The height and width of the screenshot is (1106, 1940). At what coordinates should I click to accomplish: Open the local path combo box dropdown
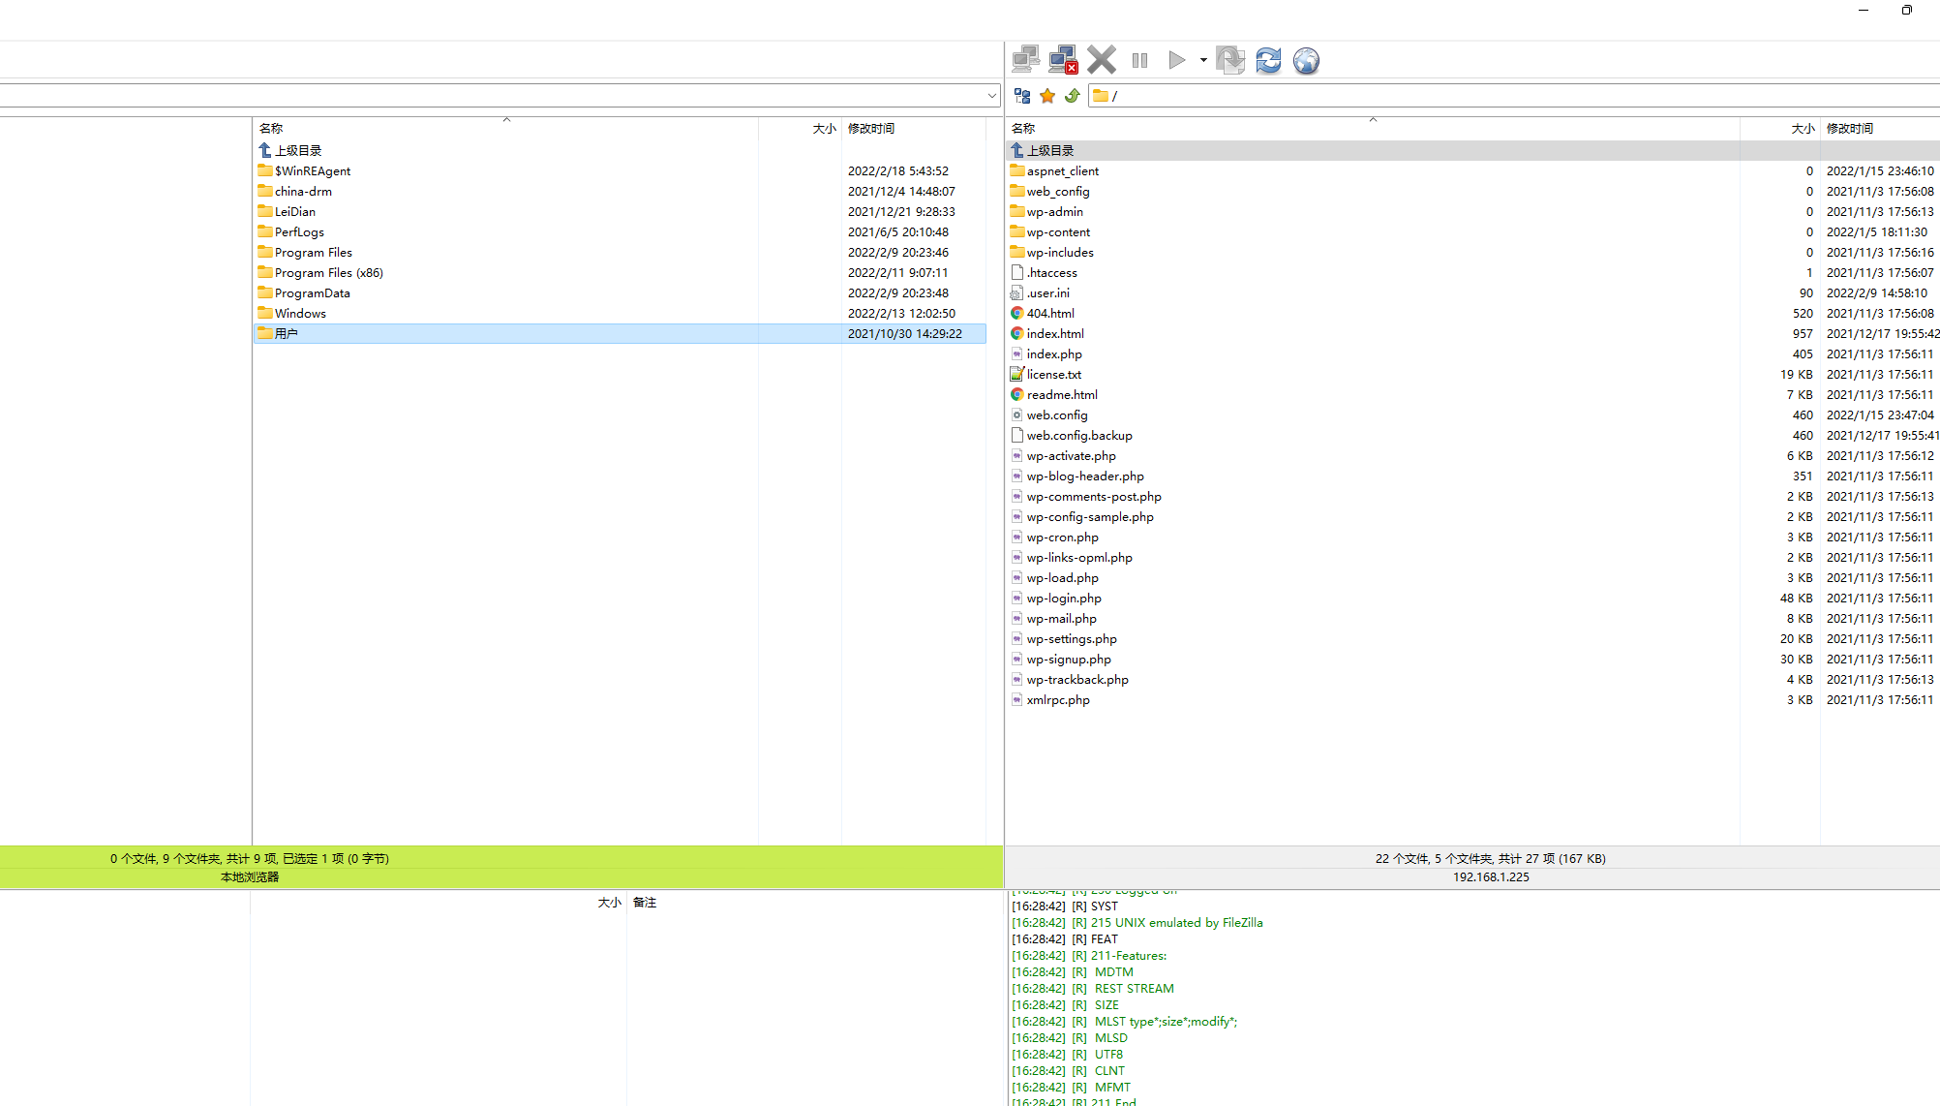click(992, 96)
